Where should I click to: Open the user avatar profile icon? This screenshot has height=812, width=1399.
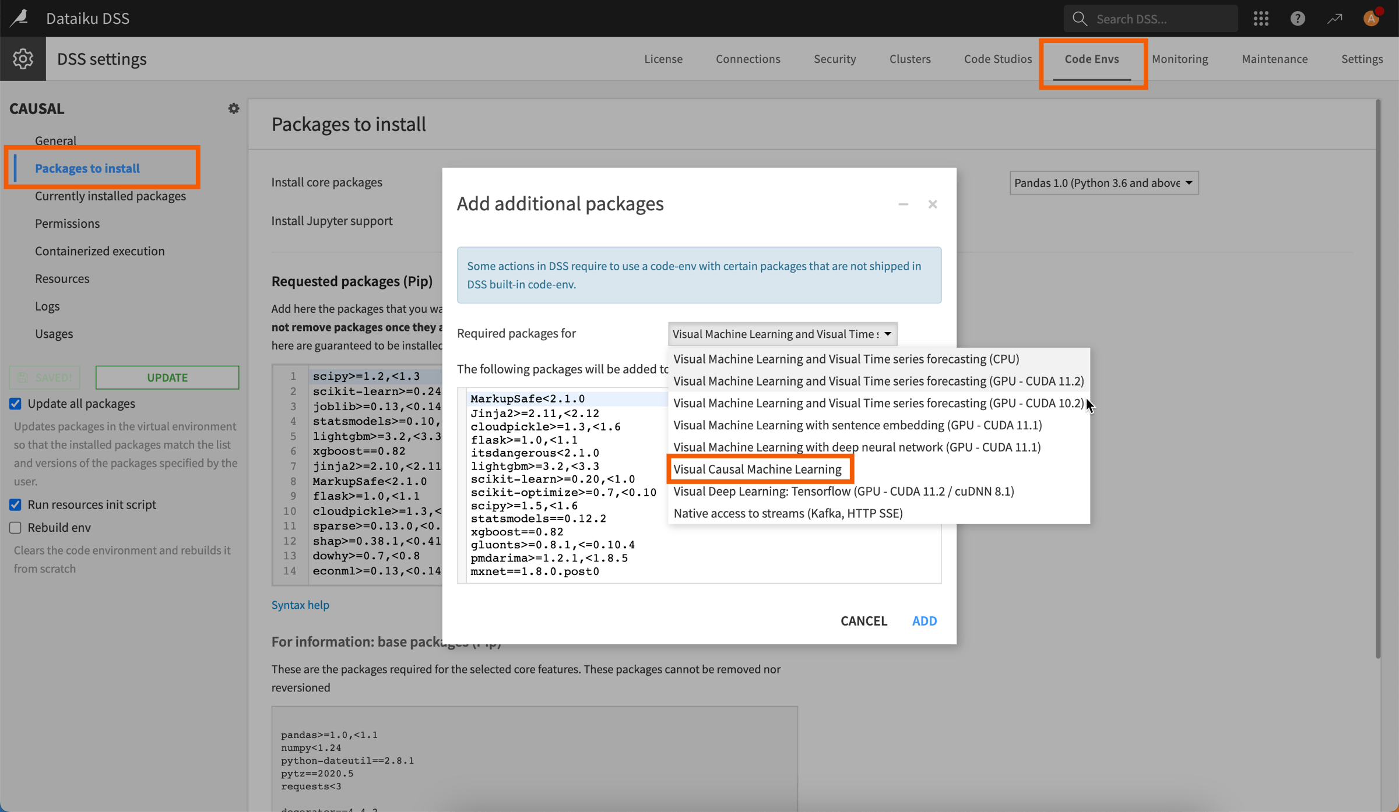coord(1371,18)
